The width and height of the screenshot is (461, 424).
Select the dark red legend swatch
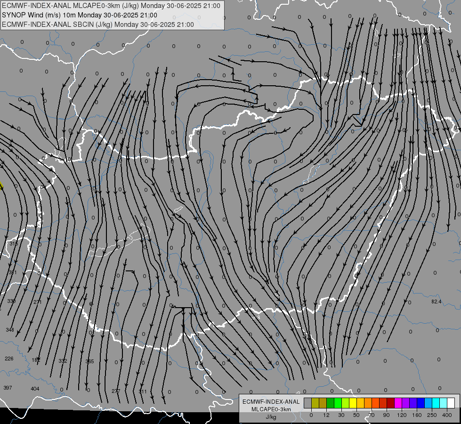click(x=391, y=403)
